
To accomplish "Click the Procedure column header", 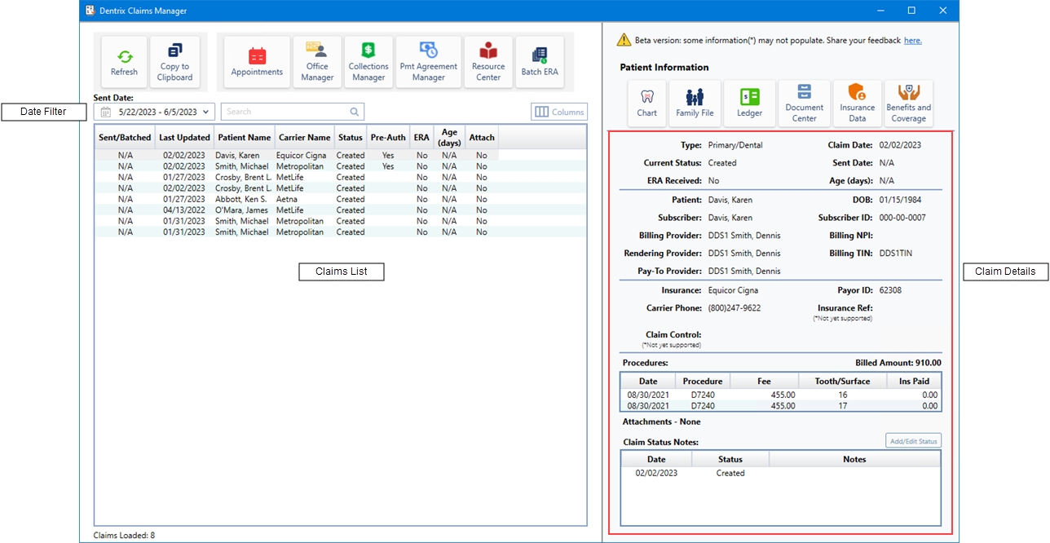I will pos(703,381).
